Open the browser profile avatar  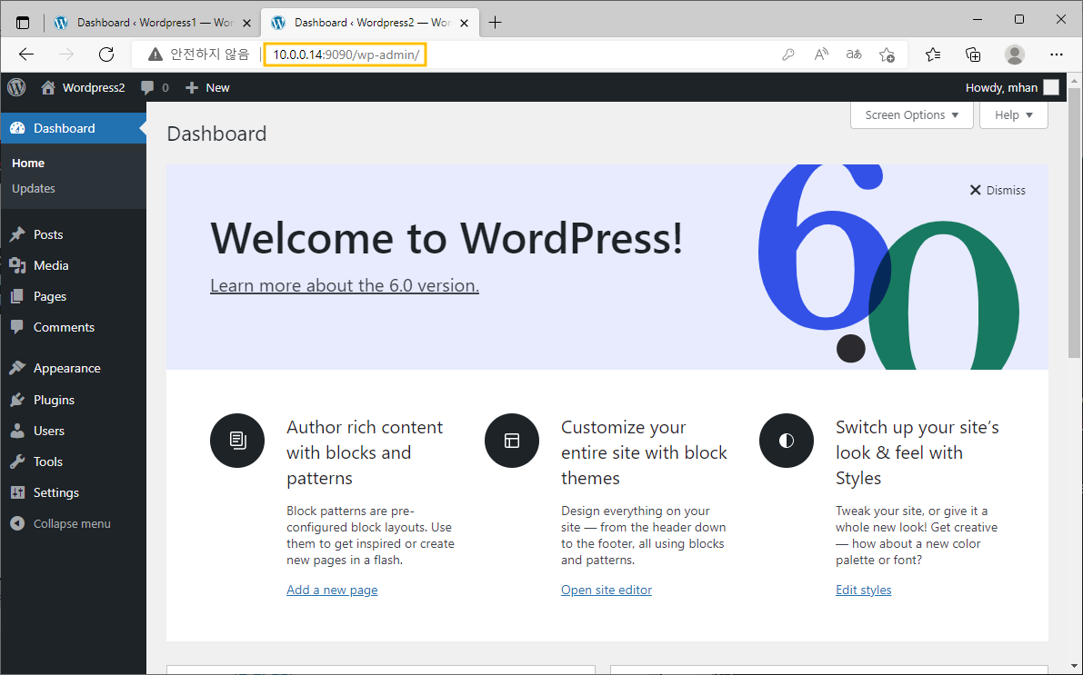tap(1015, 55)
